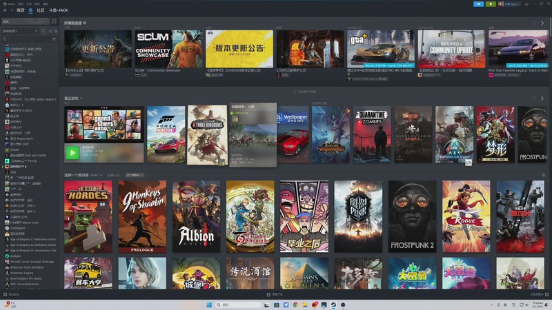Open the 8-Bit Hordes game cover
Viewport: 552px width, 310px height.
click(88, 216)
